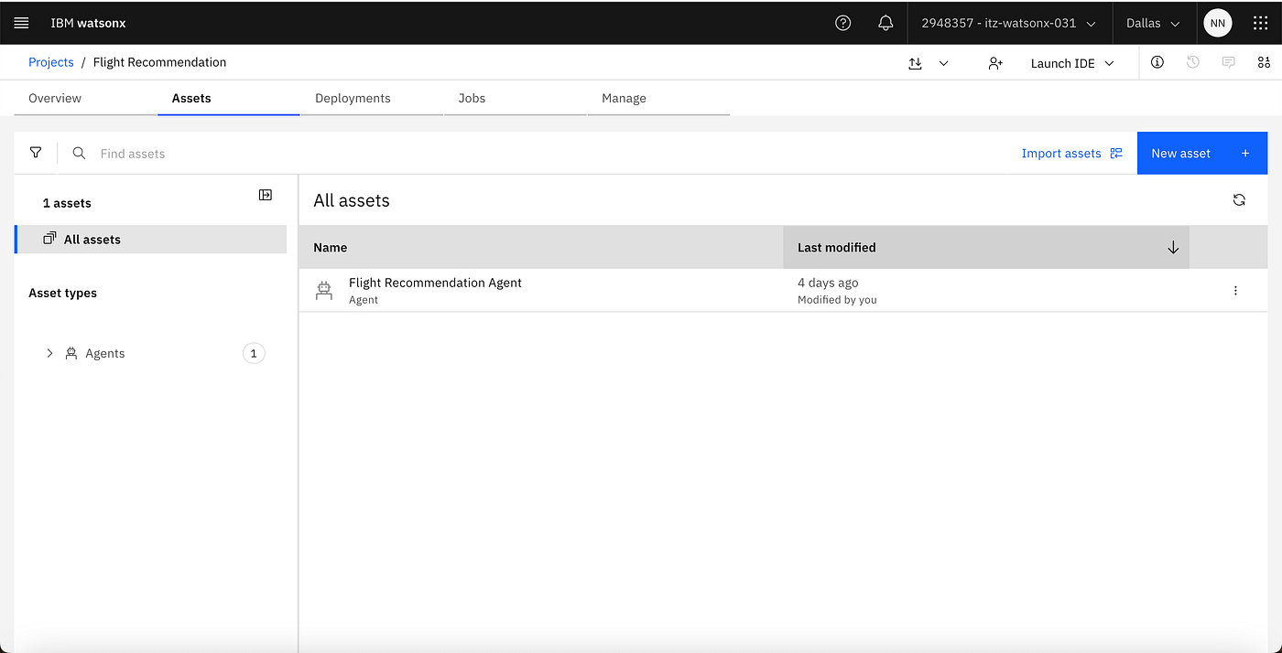Open the project information icon
Screen dimensions: 1282x653
pos(1157,62)
